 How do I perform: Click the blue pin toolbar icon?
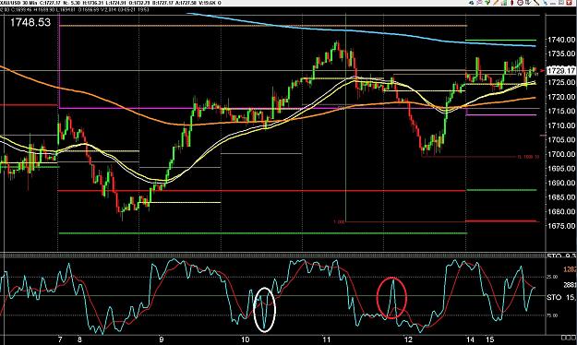(x=545, y=3)
